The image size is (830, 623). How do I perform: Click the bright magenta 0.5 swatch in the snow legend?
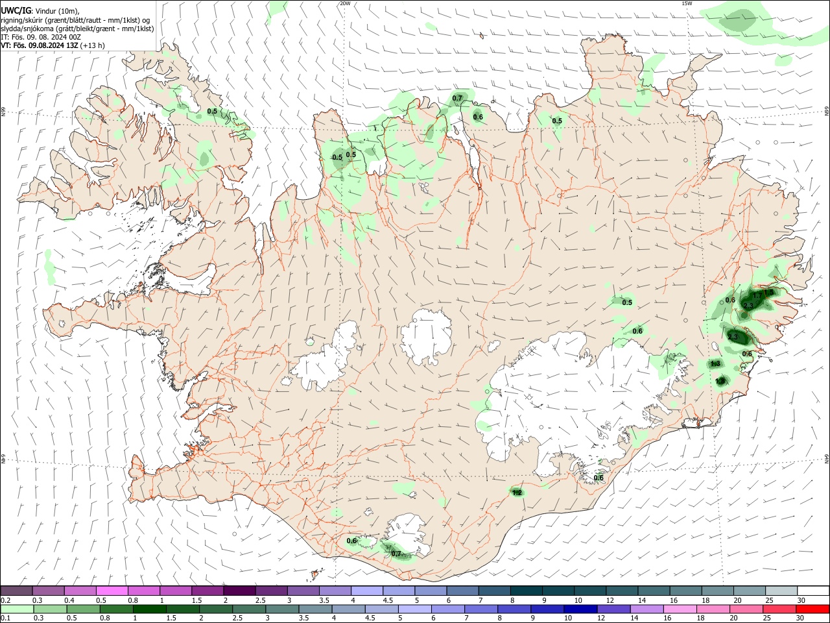pyautogui.click(x=112, y=591)
